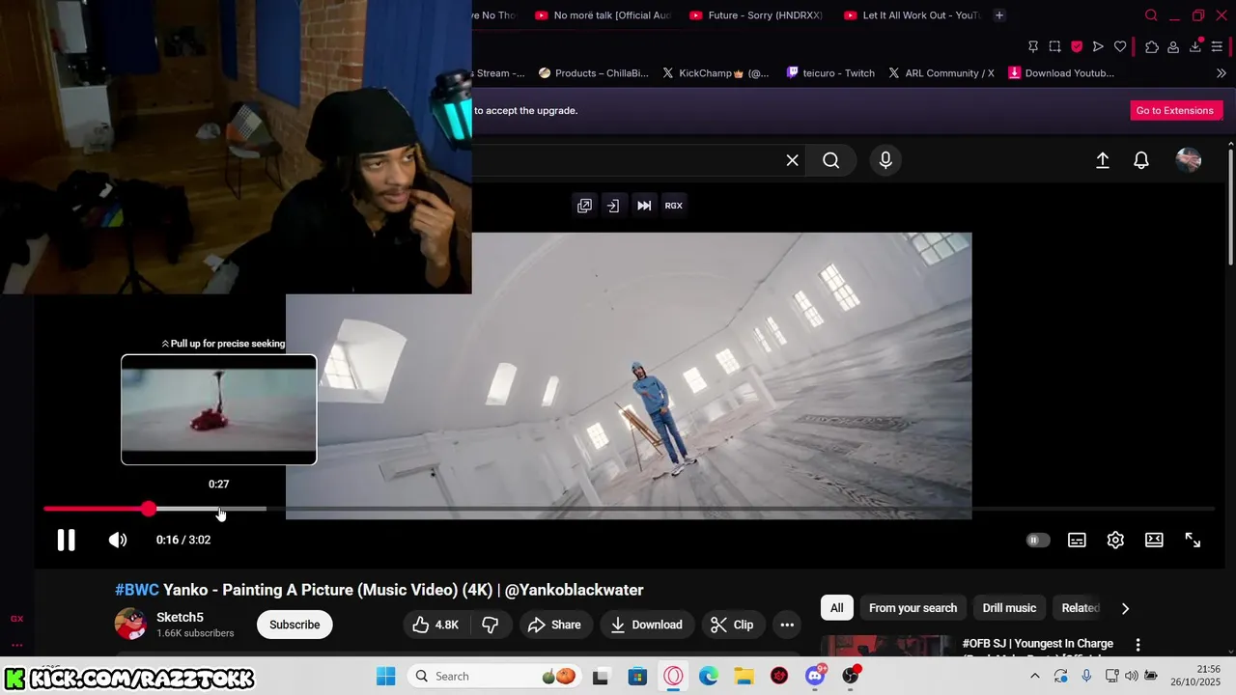
Task: Pin the address bar with the pin icon
Action: click(x=1033, y=46)
